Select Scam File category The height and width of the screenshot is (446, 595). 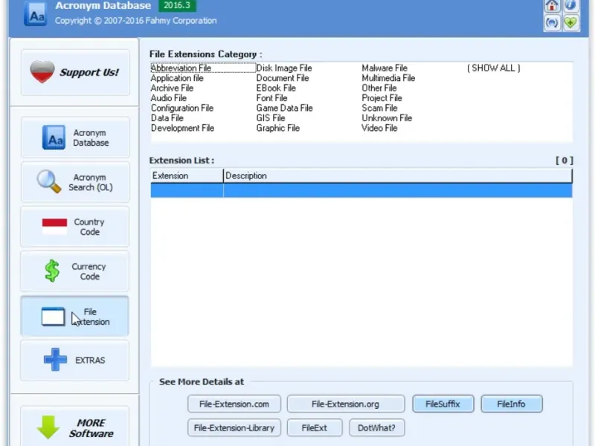pos(379,108)
